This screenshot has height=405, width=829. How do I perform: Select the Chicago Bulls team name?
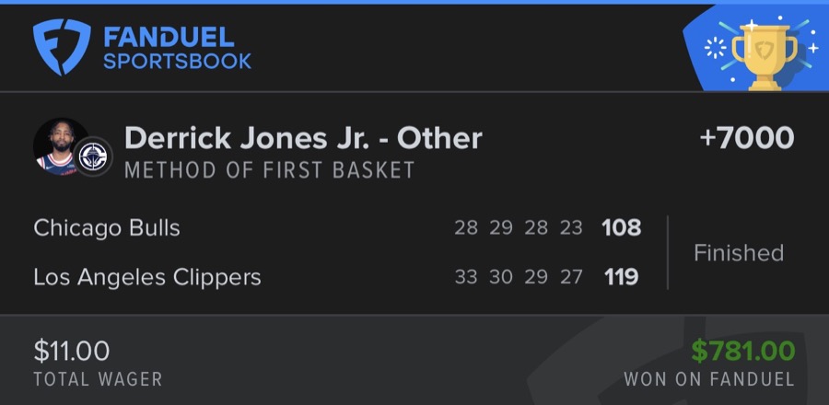click(x=107, y=227)
